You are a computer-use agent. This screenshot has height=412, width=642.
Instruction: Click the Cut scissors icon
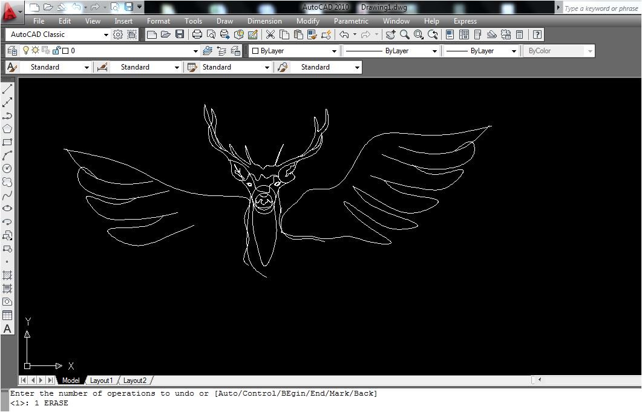(270, 34)
